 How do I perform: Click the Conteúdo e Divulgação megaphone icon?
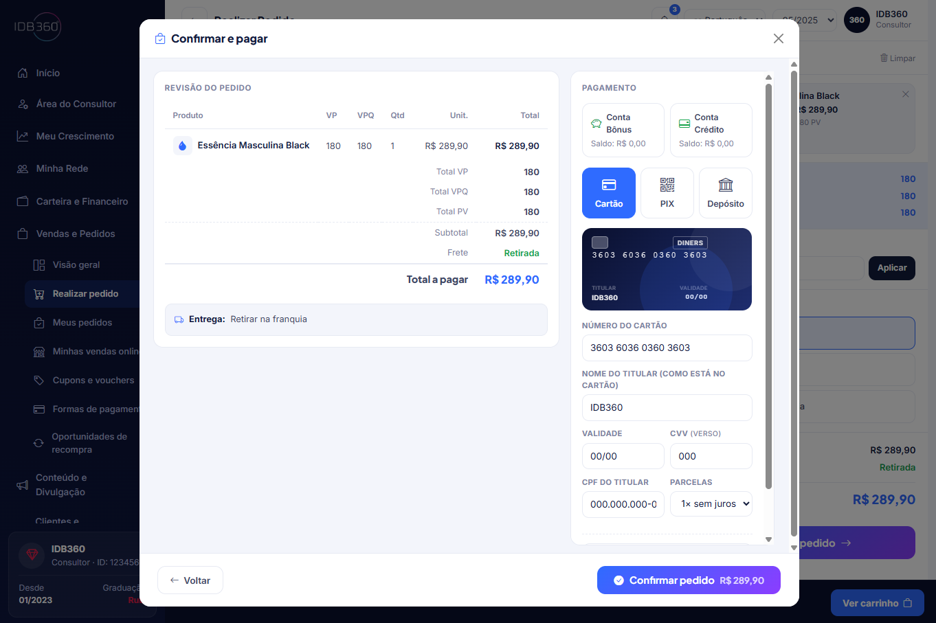pyautogui.click(x=23, y=485)
